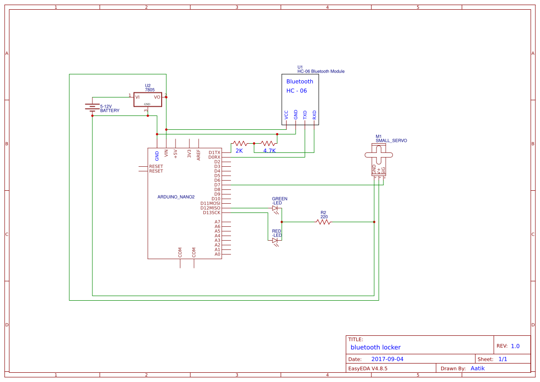Click the D5 pin label on Arduino
540x382 pixels.
coord(217,176)
